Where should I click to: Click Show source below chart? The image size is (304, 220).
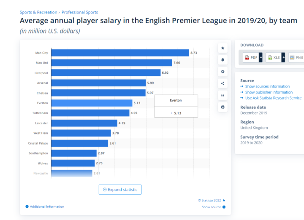click(212, 207)
